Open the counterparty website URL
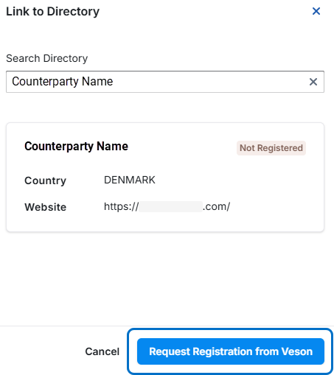334x375 pixels. 167,207
